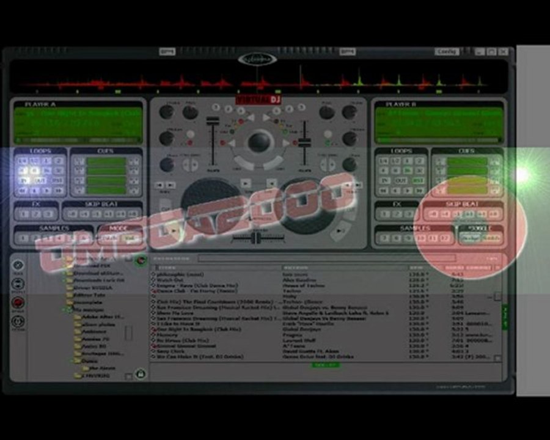
Task: Click the top-left mixer knob
Action: pyautogui.click(x=167, y=112)
